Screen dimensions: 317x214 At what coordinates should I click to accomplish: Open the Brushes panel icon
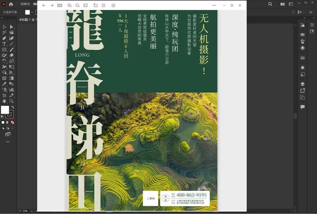[x=302, y=41]
